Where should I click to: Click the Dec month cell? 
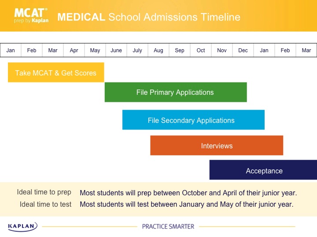click(243, 50)
